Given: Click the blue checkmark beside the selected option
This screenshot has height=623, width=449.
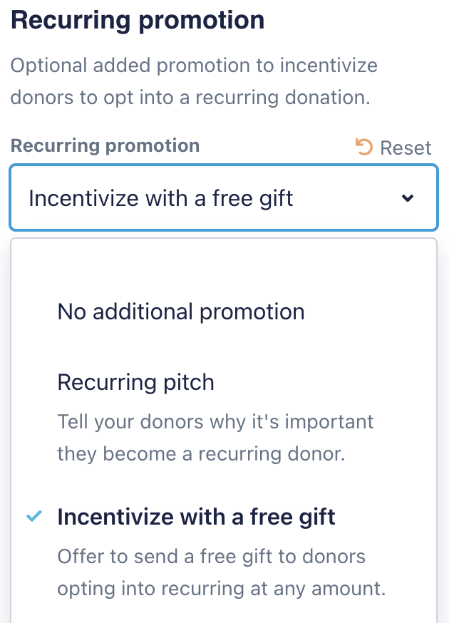Looking at the screenshot, I should pyautogui.click(x=33, y=517).
